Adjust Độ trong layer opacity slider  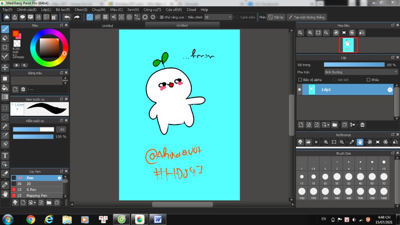tap(354, 65)
